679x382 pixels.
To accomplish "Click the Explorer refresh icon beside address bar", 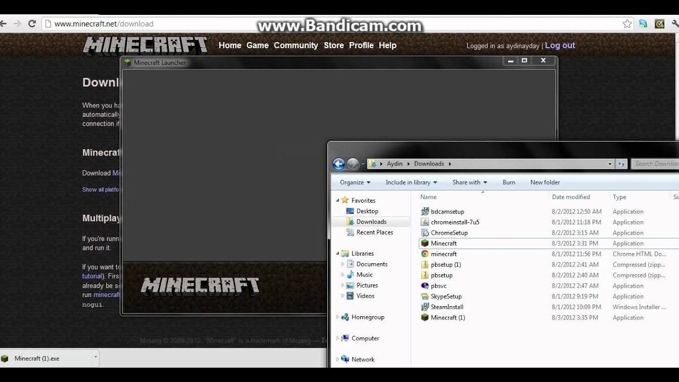I will tap(622, 164).
